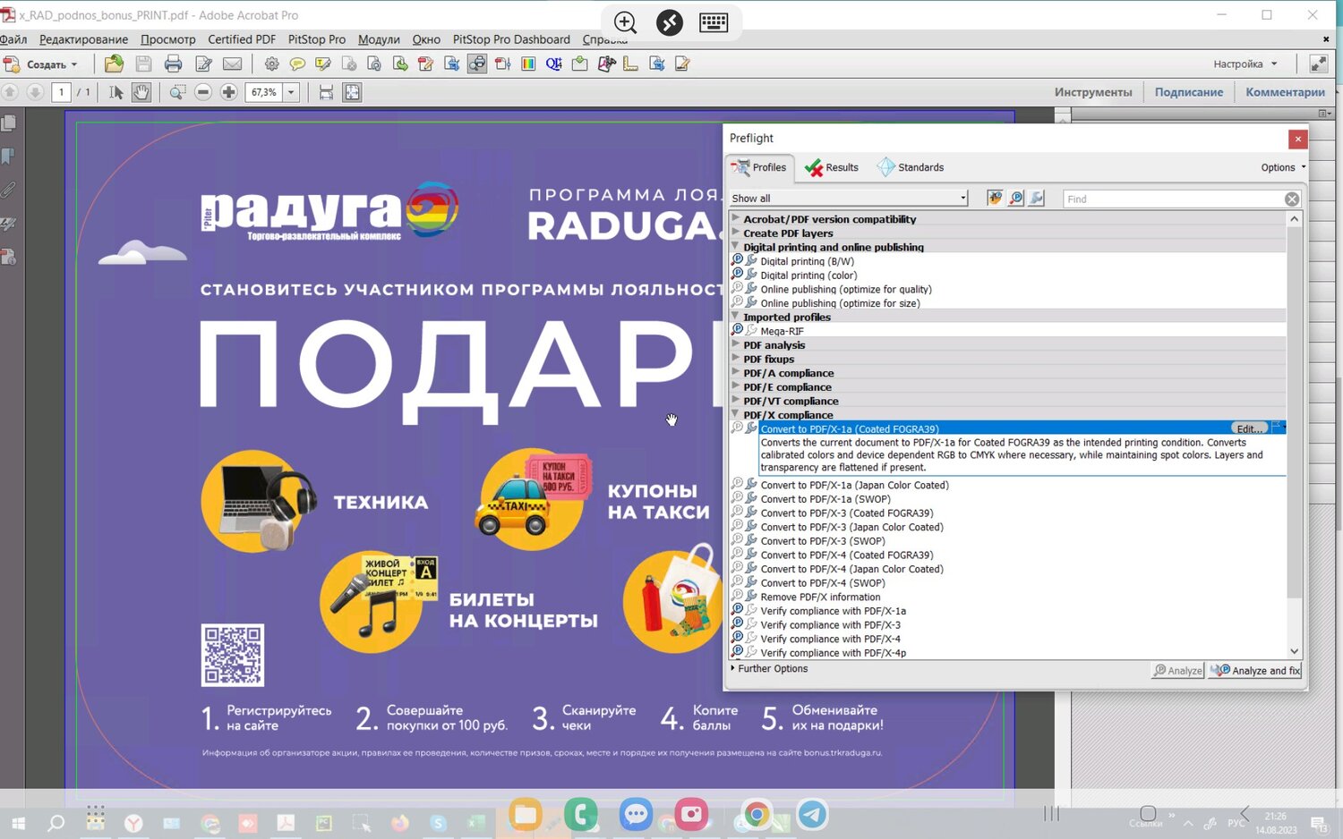Open the left pane bookmarks icon
1343x839 pixels.
pyautogui.click(x=9, y=157)
